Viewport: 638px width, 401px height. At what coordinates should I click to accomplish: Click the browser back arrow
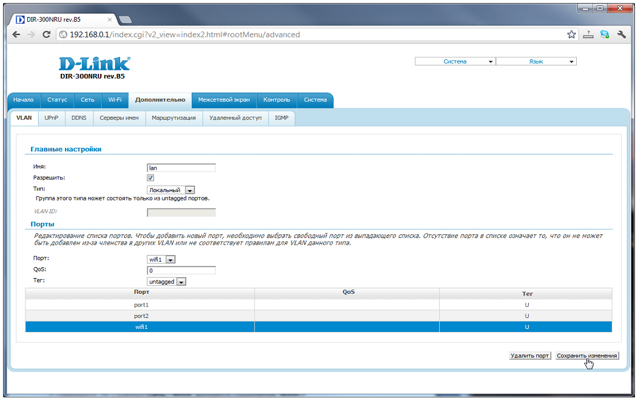(16, 35)
